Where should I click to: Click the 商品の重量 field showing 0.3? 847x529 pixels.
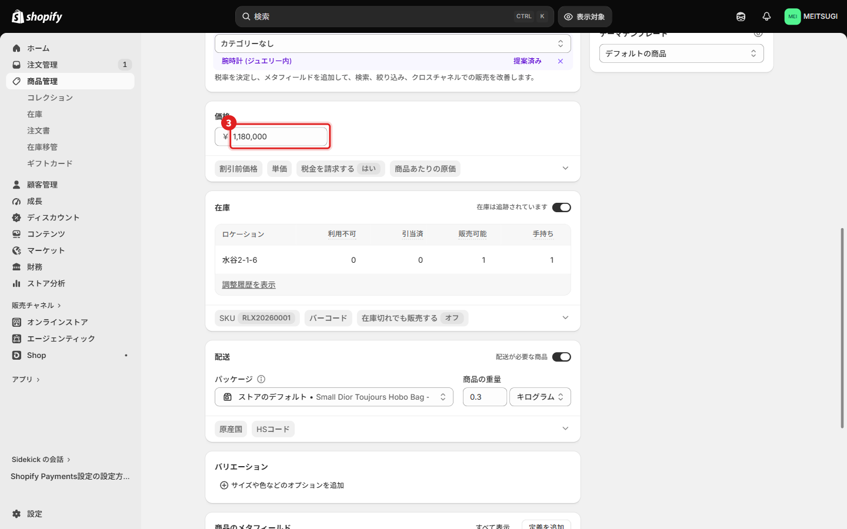(x=485, y=397)
